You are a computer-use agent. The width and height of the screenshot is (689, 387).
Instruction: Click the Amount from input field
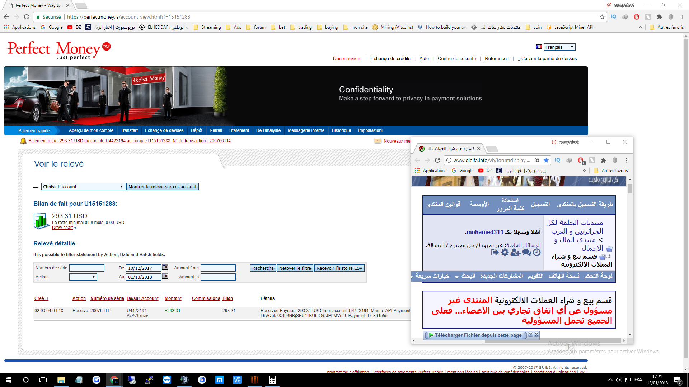218,268
